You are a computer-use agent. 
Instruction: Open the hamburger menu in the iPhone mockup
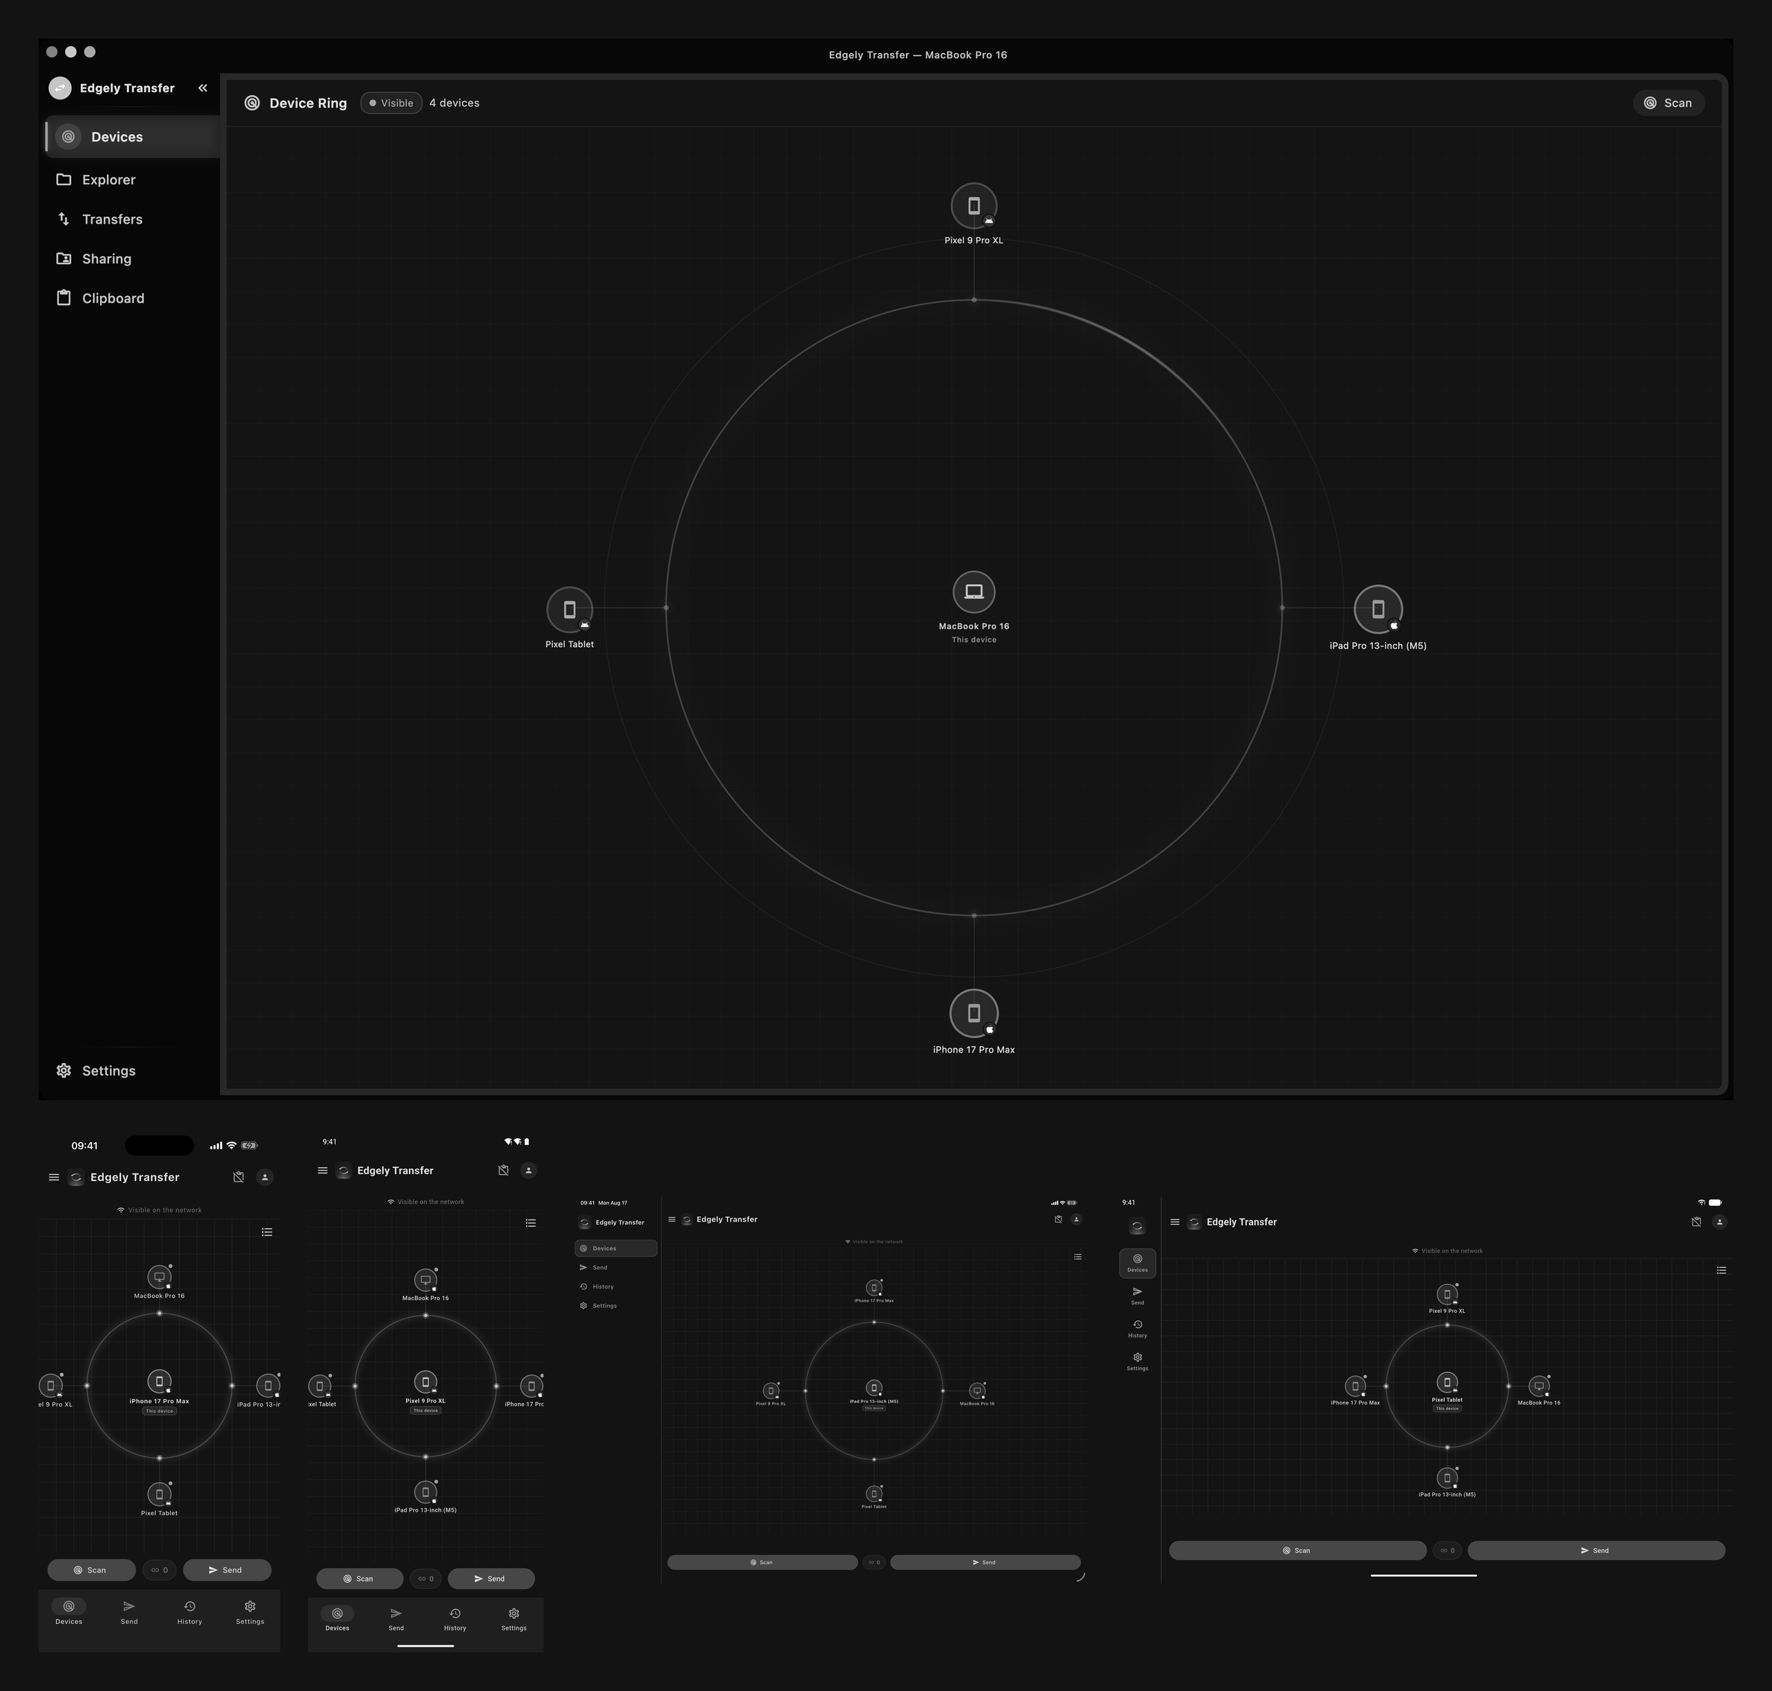pyautogui.click(x=54, y=1177)
